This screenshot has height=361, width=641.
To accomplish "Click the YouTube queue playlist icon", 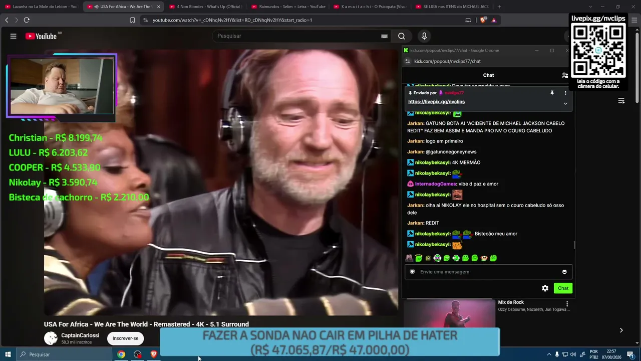I will click(621, 101).
